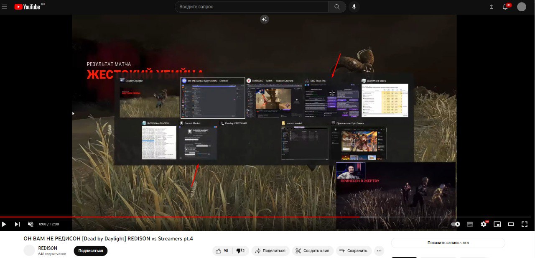This screenshot has width=535, height=258.
Task: Open player settings gear icon
Action: click(484, 224)
